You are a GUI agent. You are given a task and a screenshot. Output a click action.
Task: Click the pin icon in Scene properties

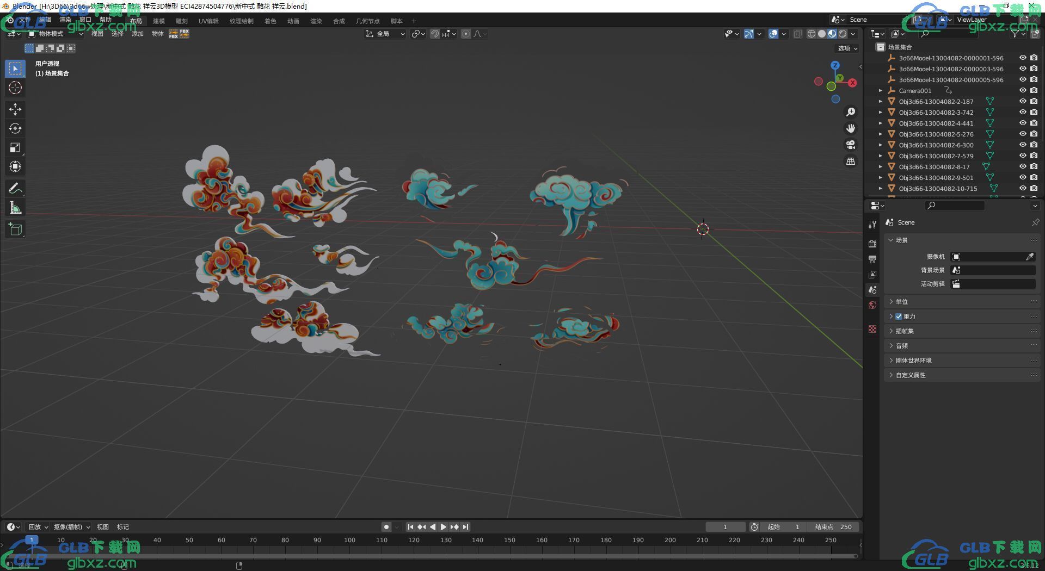point(1035,222)
